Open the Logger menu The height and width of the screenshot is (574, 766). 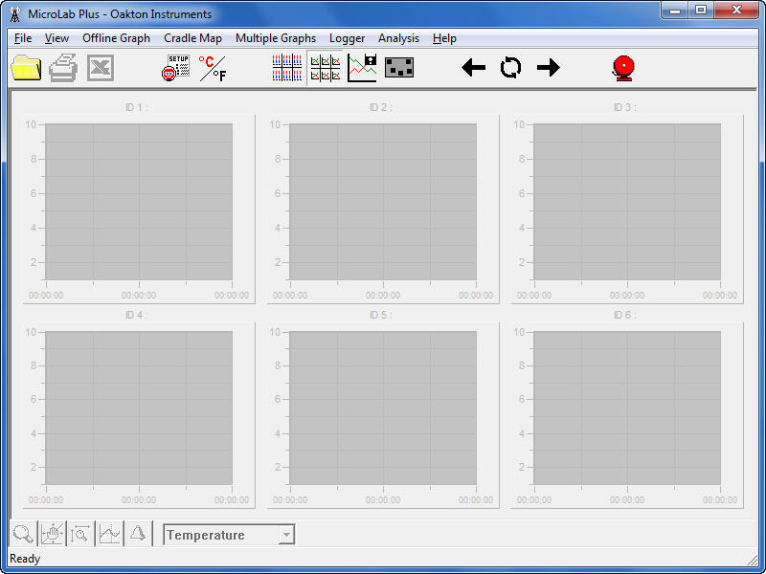pyautogui.click(x=347, y=38)
